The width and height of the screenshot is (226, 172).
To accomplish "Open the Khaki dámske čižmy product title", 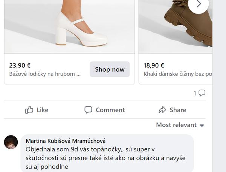I will pos(178,74).
